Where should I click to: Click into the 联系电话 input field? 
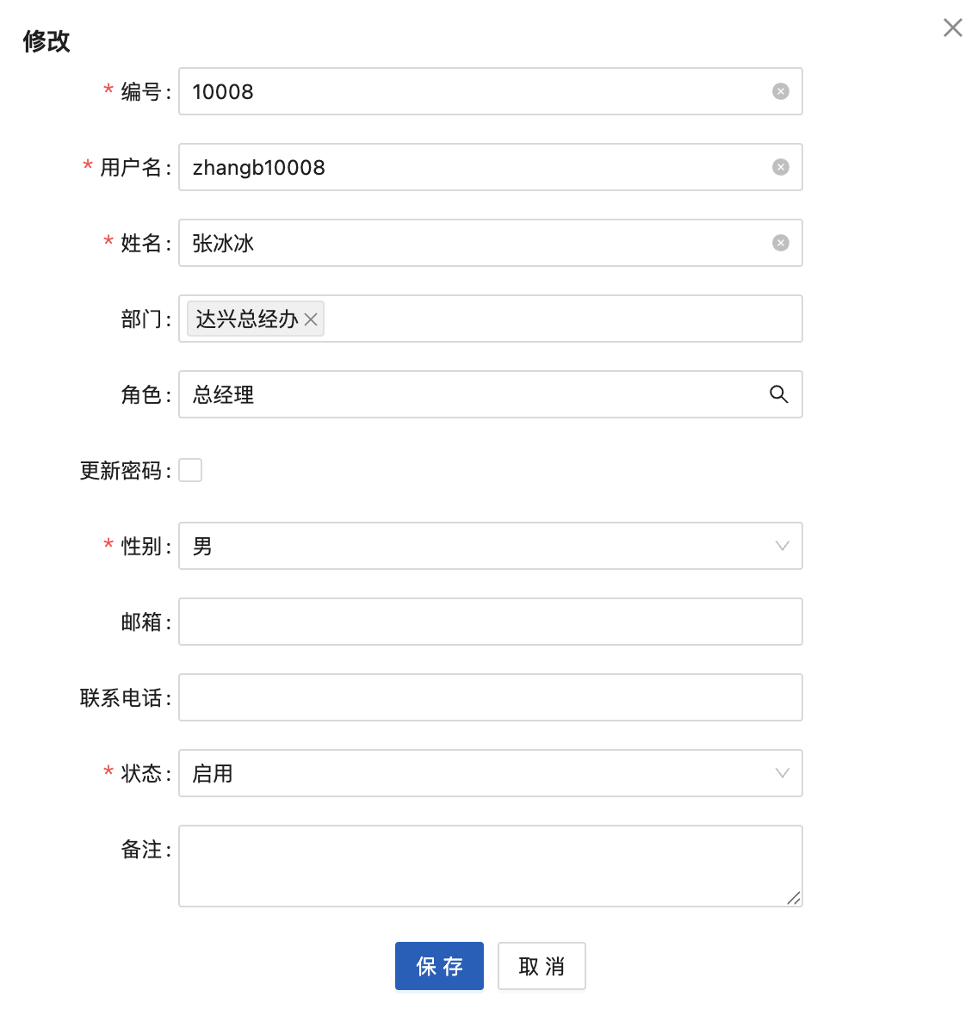coord(490,697)
